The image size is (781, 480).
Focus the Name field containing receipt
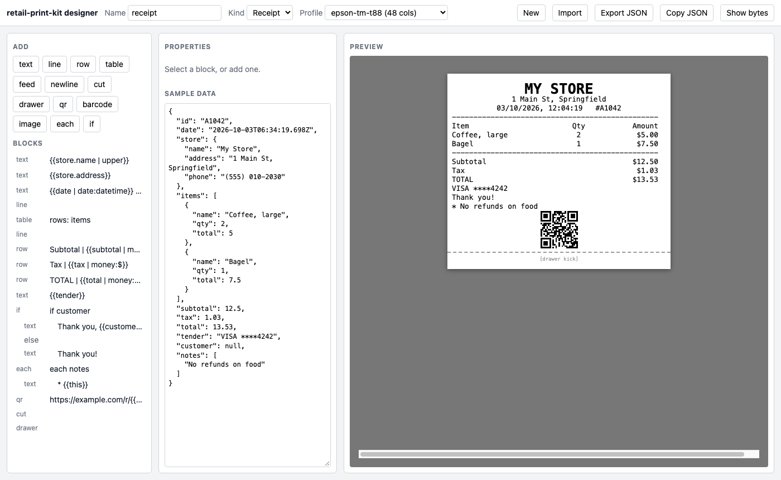click(175, 13)
